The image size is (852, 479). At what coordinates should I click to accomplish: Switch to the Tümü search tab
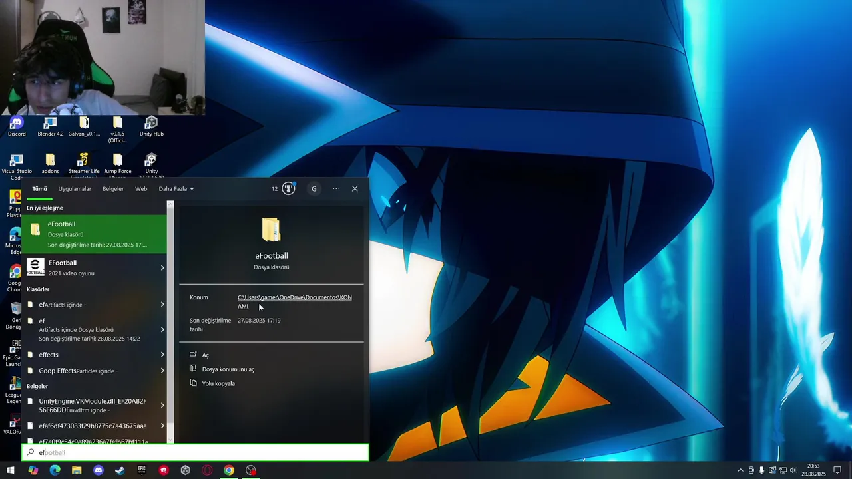(39, 188)
